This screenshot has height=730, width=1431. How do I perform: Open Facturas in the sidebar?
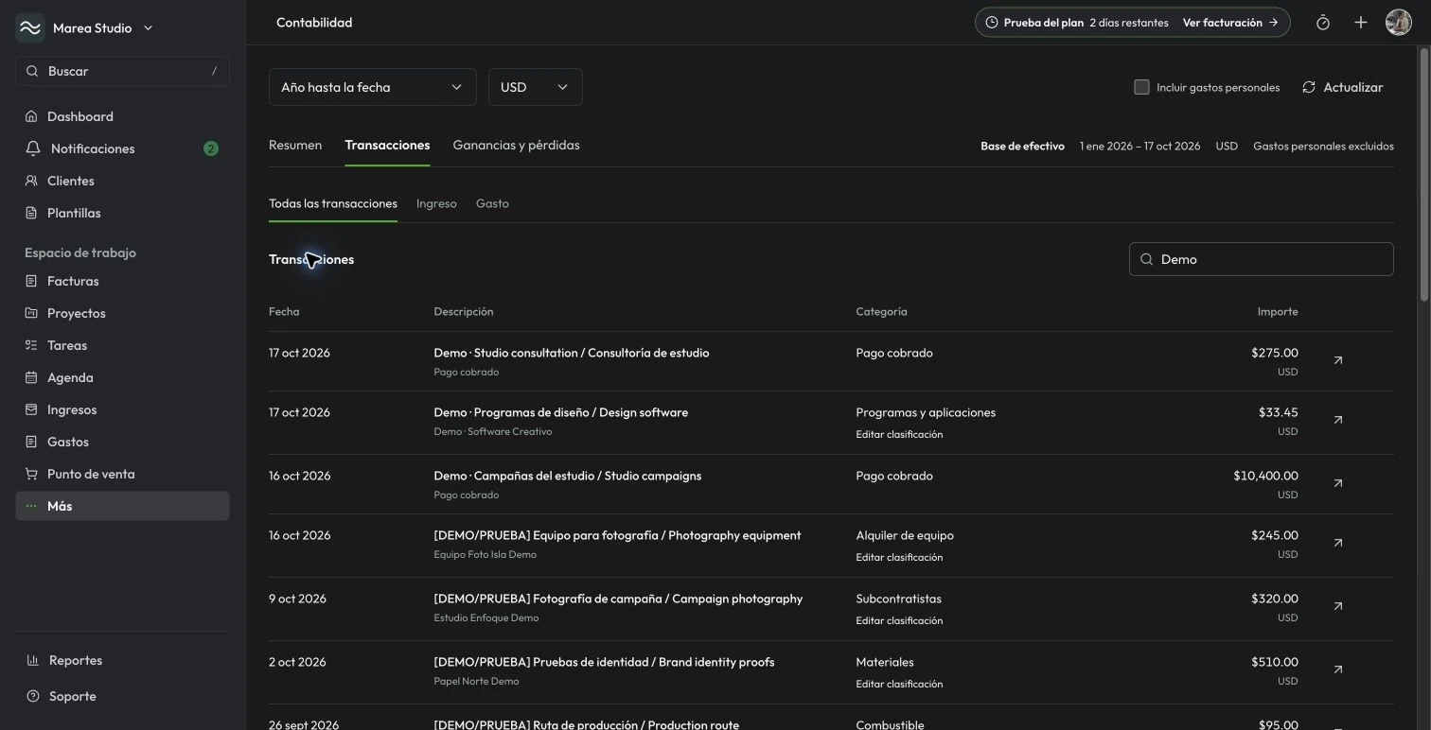(122, 281)
